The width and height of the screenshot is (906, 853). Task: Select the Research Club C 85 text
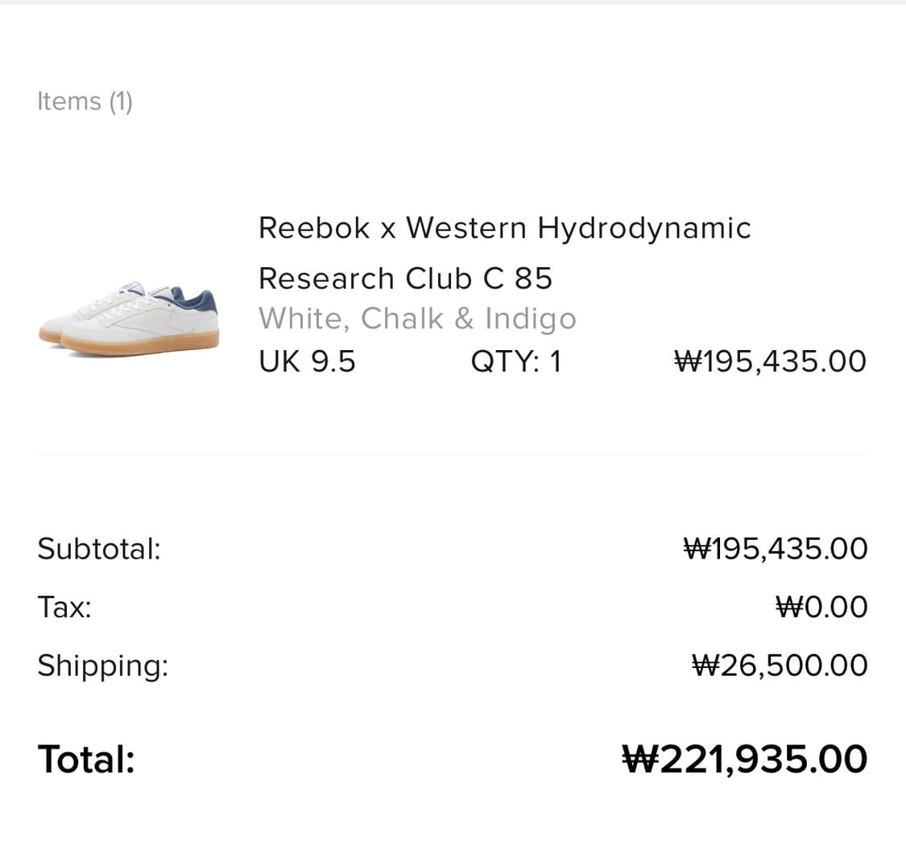coord(405,278)
